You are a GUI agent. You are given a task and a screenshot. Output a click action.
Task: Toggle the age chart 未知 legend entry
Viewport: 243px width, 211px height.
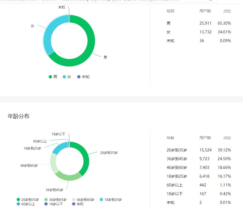coord(78,204)
